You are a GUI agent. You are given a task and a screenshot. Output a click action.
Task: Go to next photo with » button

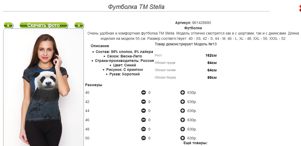pos(79,25)
